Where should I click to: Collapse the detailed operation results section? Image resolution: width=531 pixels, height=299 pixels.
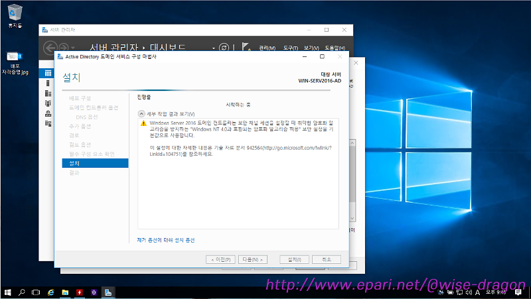pyautogui.click(x=141, y=114)
